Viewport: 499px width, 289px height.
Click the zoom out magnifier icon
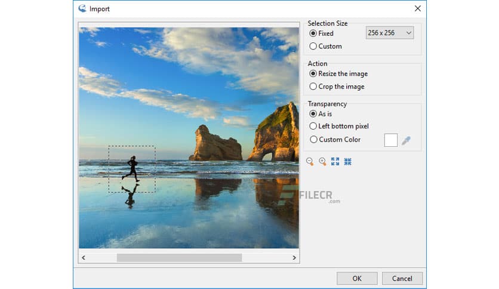310,161
